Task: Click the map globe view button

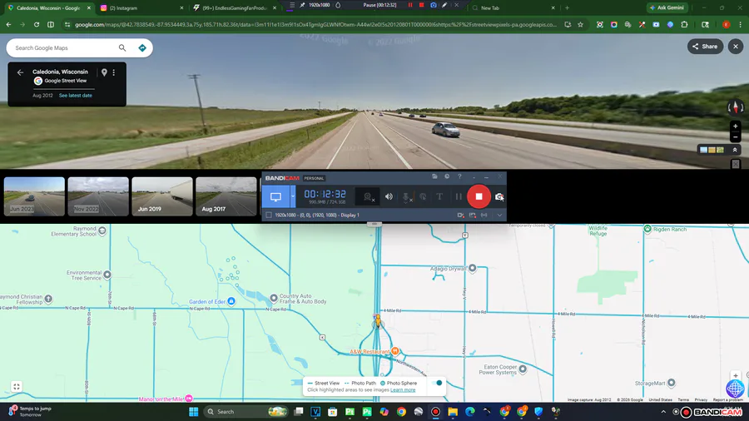Action: [x=735, y=389]
